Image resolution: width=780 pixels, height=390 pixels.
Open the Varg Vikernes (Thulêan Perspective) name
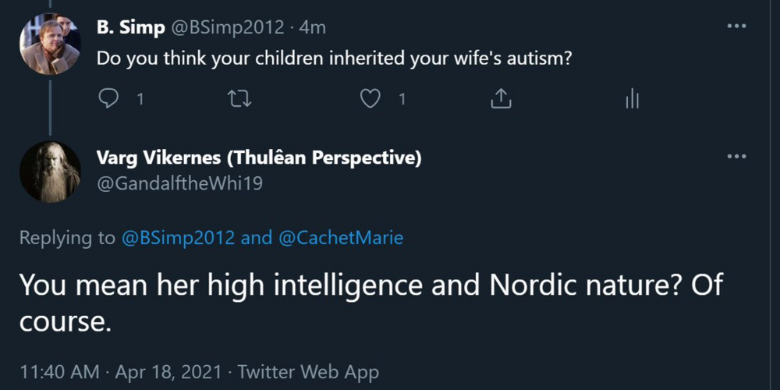[x=259, y=158]
